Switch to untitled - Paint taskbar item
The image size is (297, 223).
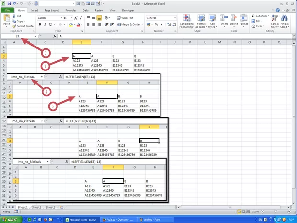155,220
